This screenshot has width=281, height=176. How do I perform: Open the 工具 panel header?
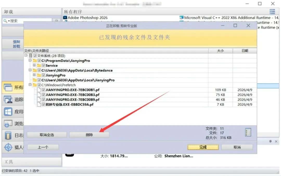[x=31, y=162]
